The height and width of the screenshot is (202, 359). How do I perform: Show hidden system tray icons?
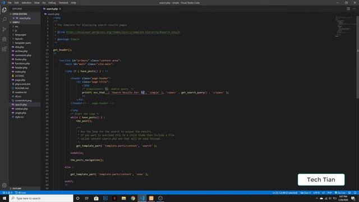click(317, 198)
